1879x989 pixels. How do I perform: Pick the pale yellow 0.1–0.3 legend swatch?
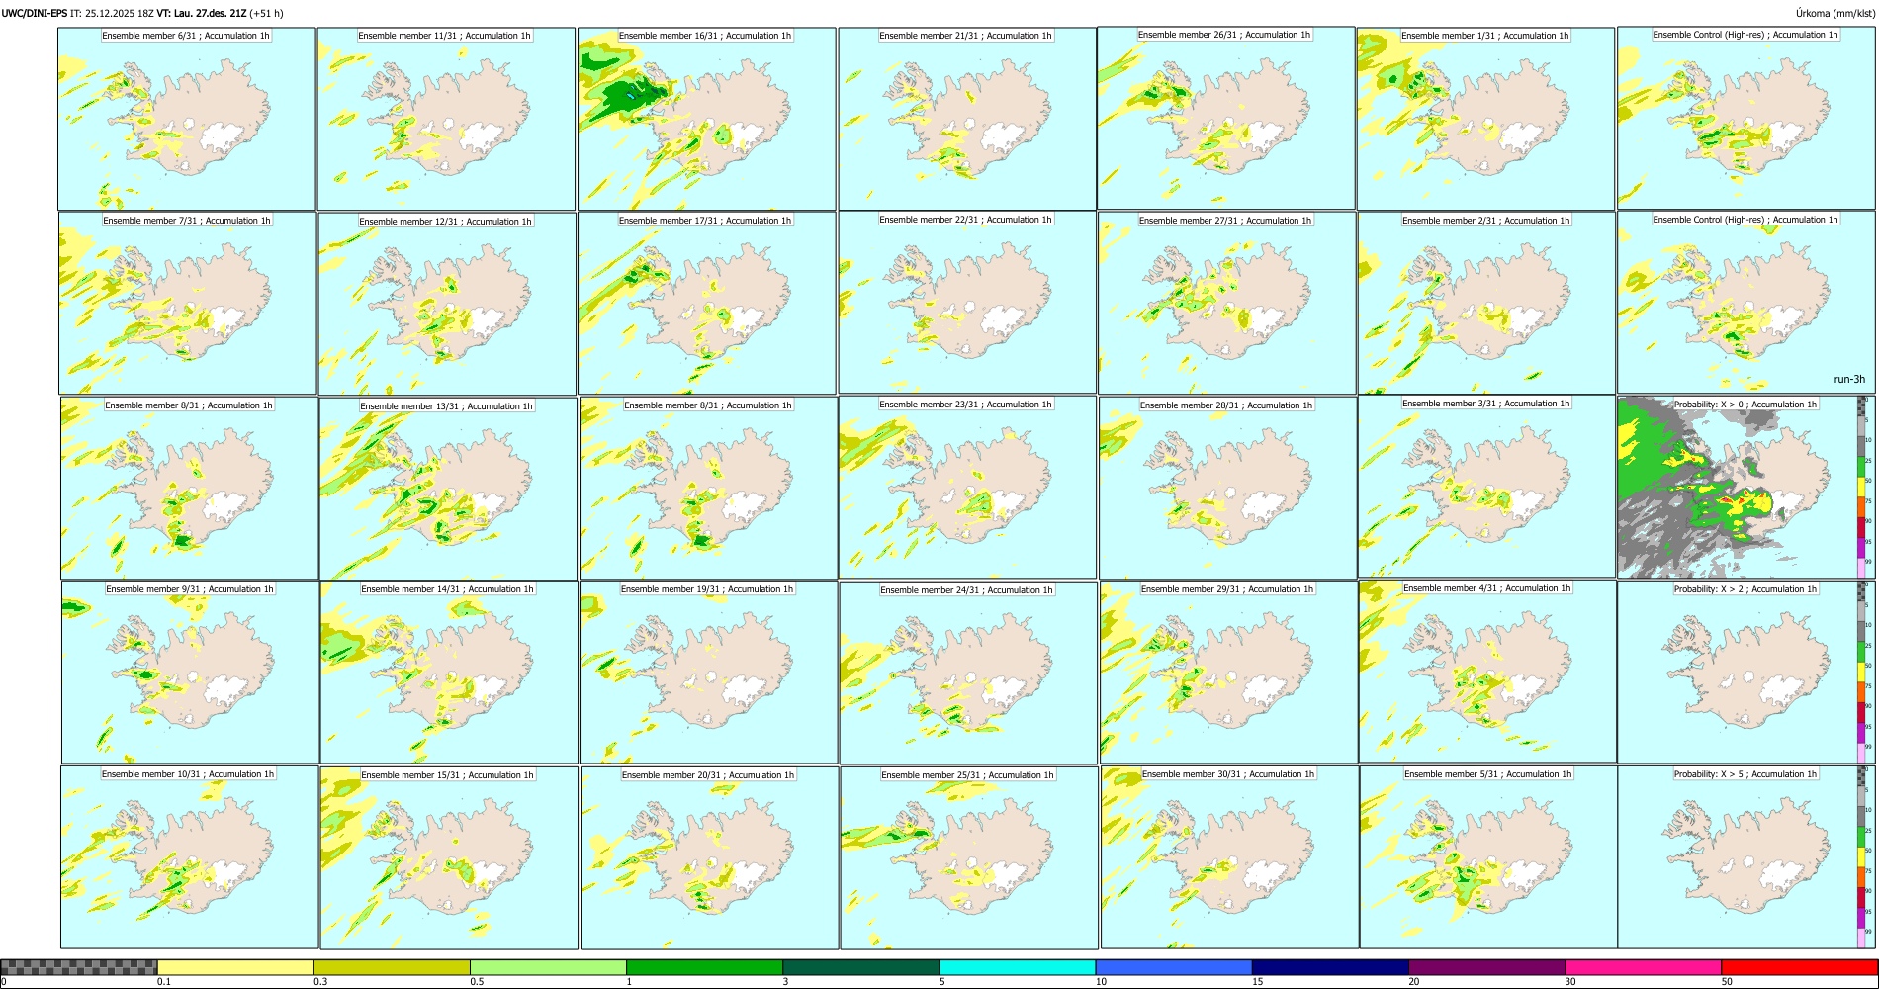click(x=235, y=967)
